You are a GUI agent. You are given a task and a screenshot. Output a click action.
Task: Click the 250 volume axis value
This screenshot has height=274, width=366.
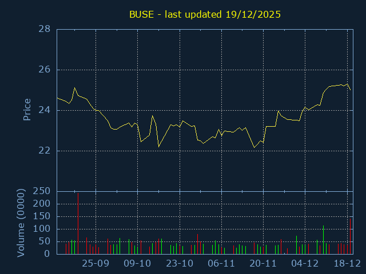(x=42, y=191)
